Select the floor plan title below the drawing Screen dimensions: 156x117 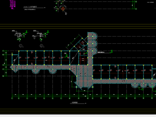click(74, 102)
